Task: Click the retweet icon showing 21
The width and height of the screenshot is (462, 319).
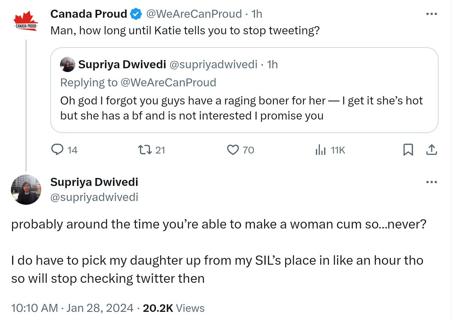Action: coord(144,150)
